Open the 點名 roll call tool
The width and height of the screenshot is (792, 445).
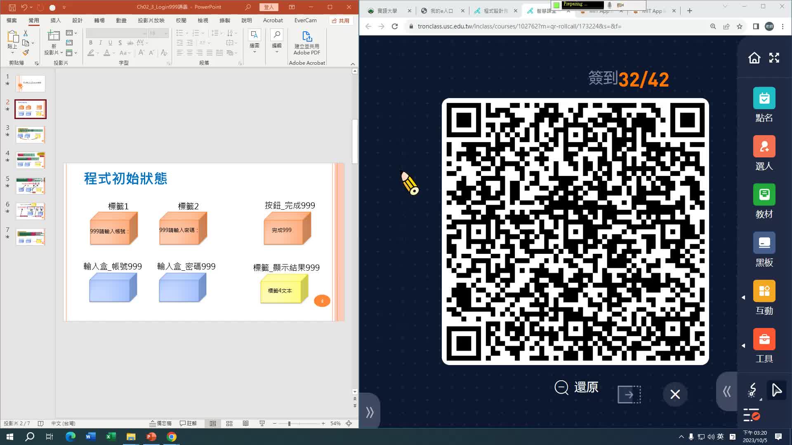point(764,105)
